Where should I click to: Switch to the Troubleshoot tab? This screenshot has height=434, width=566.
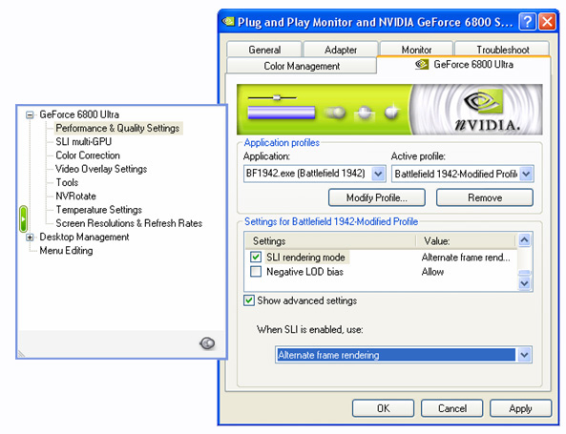click(x=502, y=50)
